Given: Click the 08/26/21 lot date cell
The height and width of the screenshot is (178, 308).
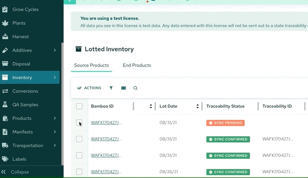Looking at the screenshot, I should click(168, 172).
